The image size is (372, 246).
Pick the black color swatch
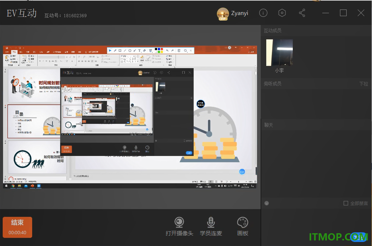click(x=156, y=49)
